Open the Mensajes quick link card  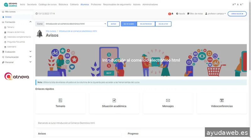(168, 103)
